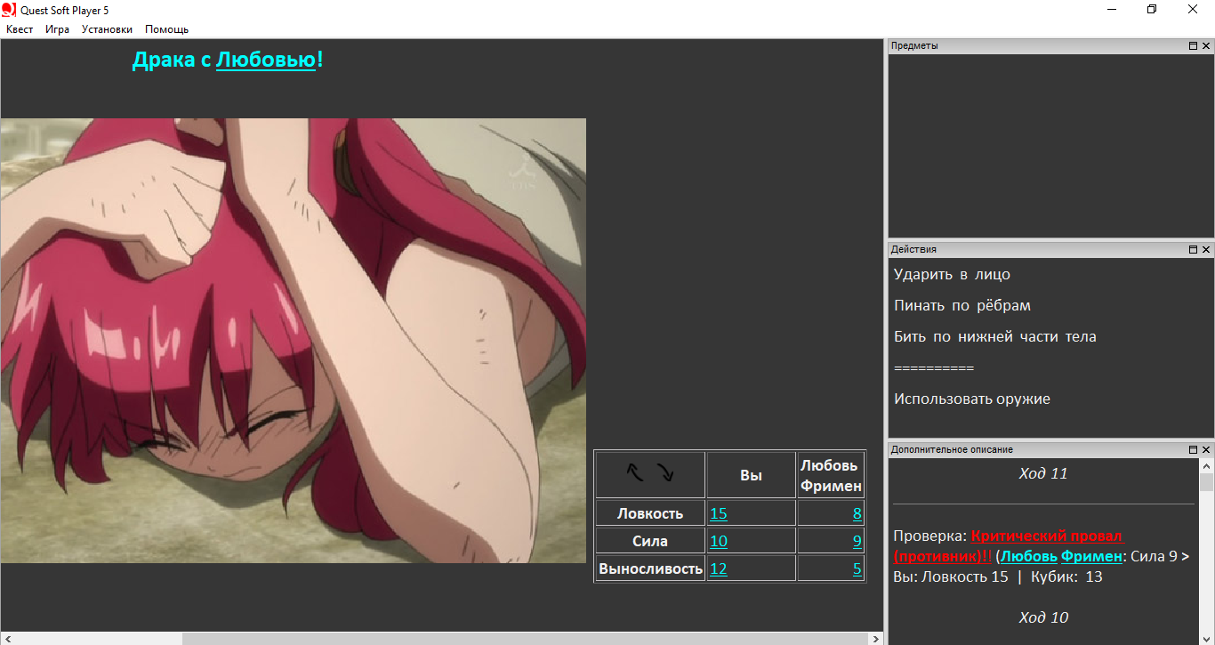Select the Использовать оружие action

[x=972, y=399]
